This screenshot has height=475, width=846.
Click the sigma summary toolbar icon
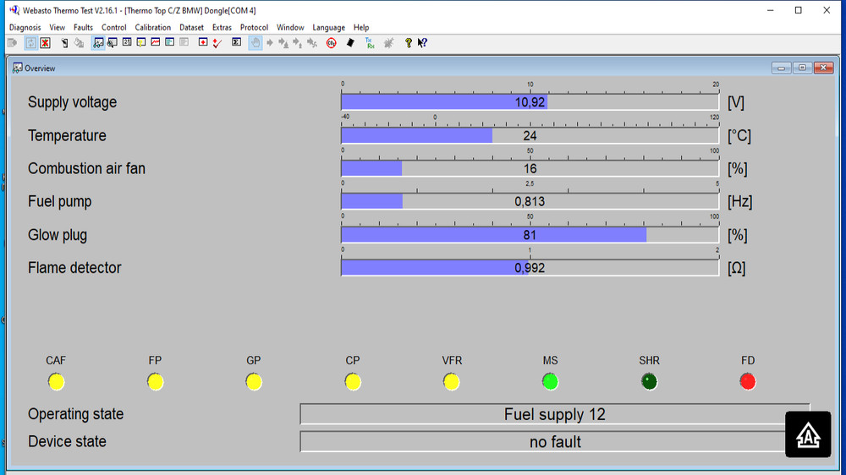[x=236, y=42]
